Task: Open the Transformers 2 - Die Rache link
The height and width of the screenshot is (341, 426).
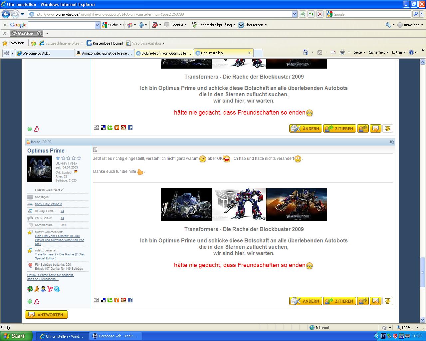Action: 60,256
